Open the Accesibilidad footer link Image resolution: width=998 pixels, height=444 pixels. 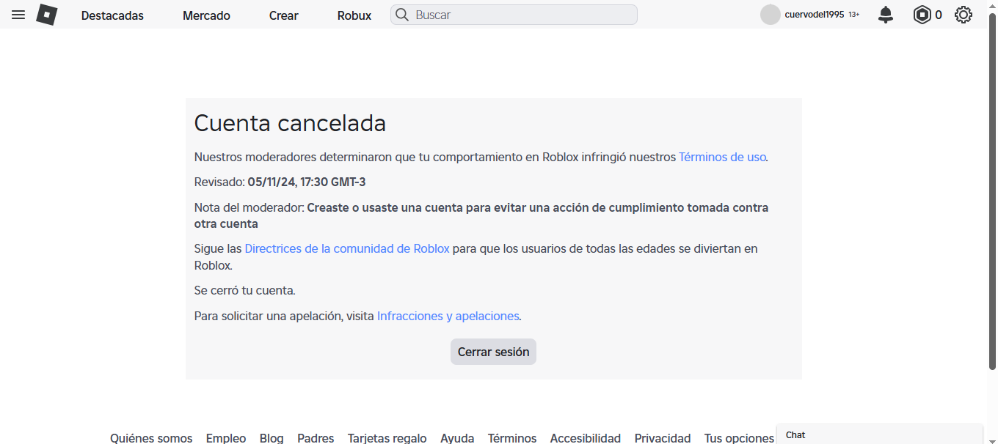(x=586, y=438)
